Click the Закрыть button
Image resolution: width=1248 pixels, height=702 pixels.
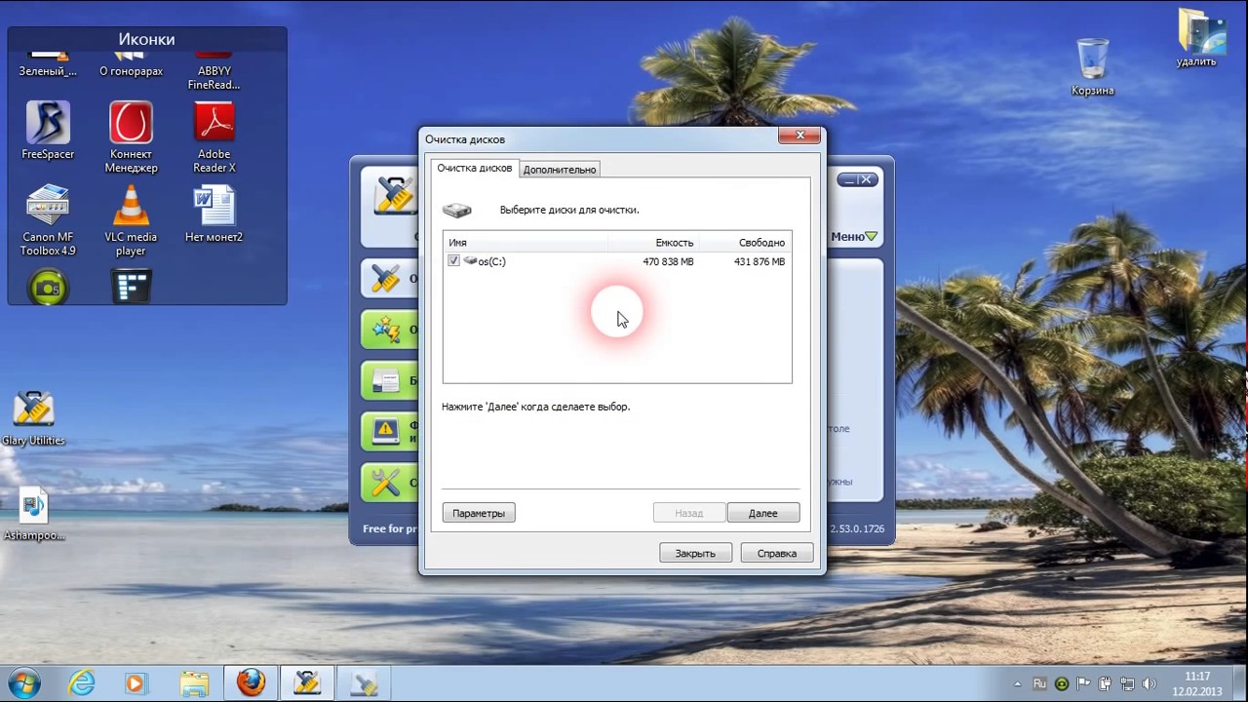(695, 553)
